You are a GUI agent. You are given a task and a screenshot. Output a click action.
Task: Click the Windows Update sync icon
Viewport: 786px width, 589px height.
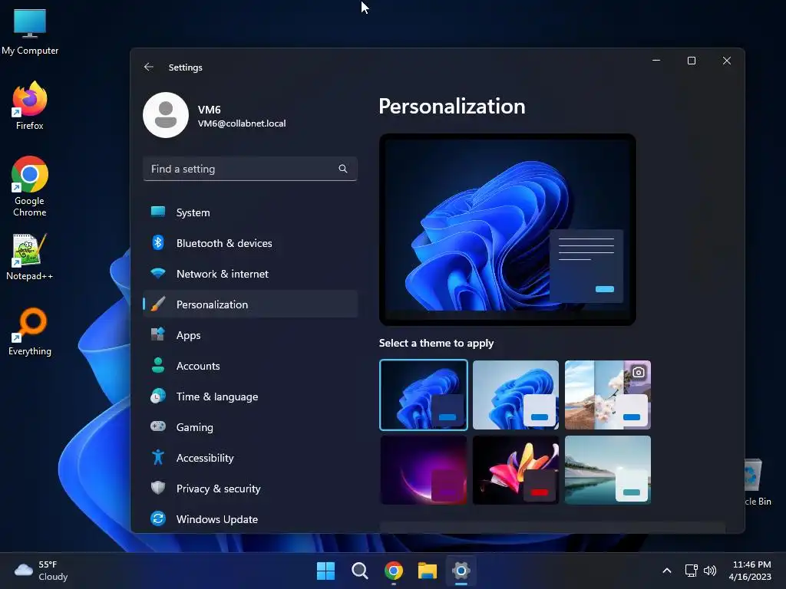[158, 519]
